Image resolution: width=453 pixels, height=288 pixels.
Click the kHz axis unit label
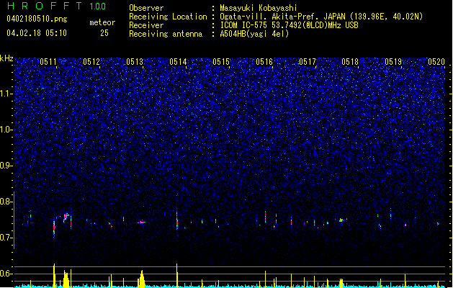point(6,58)
